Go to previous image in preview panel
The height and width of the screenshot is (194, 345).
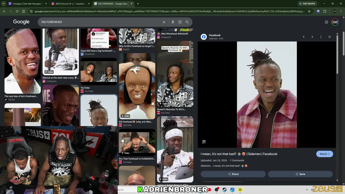pos(303,37)
